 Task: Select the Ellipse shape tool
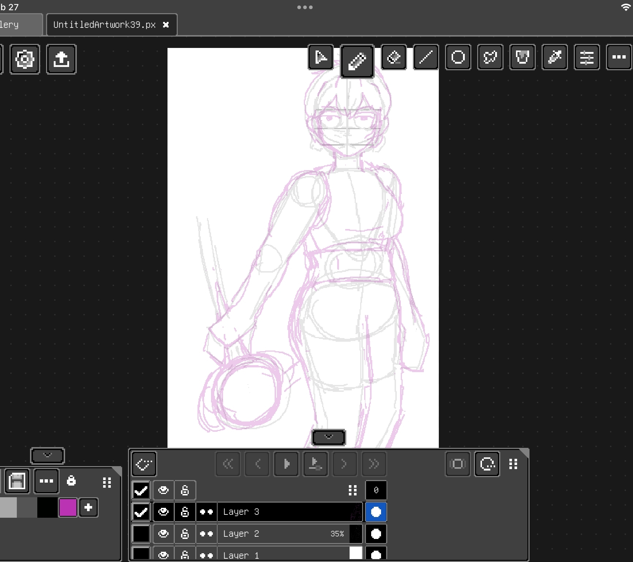pyautogui.click(x=458, y=57)
